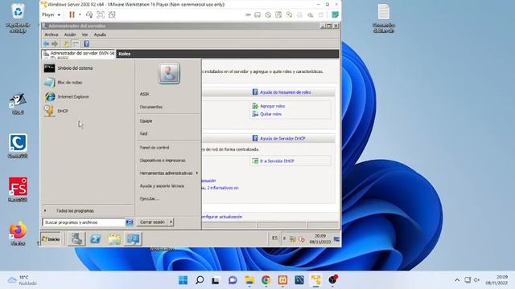
Task: Open the Ayuda menu
Action: [x=100, y=35]
